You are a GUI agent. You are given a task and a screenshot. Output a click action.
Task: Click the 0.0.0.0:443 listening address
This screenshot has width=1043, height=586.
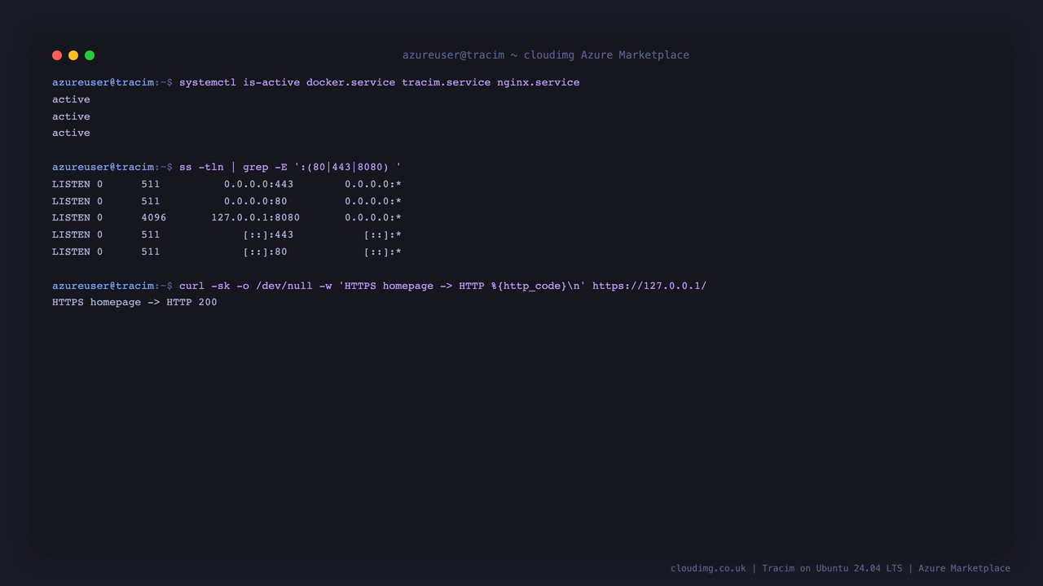click(258, 184)
